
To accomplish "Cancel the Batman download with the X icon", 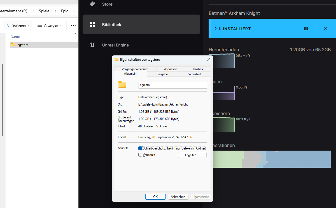I will pyautogui.click(x=325, y=29).
